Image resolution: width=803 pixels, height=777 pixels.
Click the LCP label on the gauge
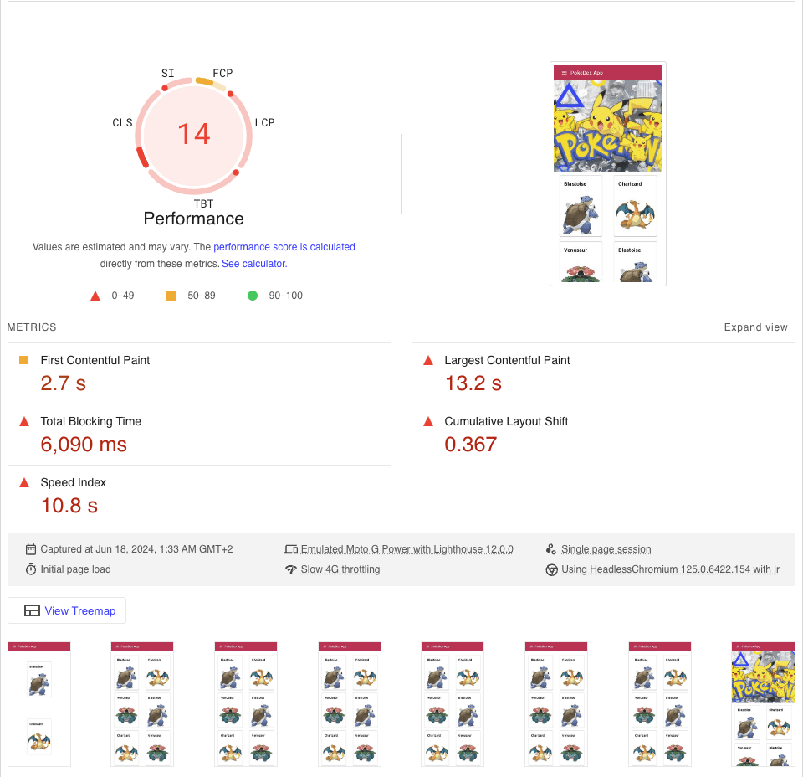pos(265,122)
